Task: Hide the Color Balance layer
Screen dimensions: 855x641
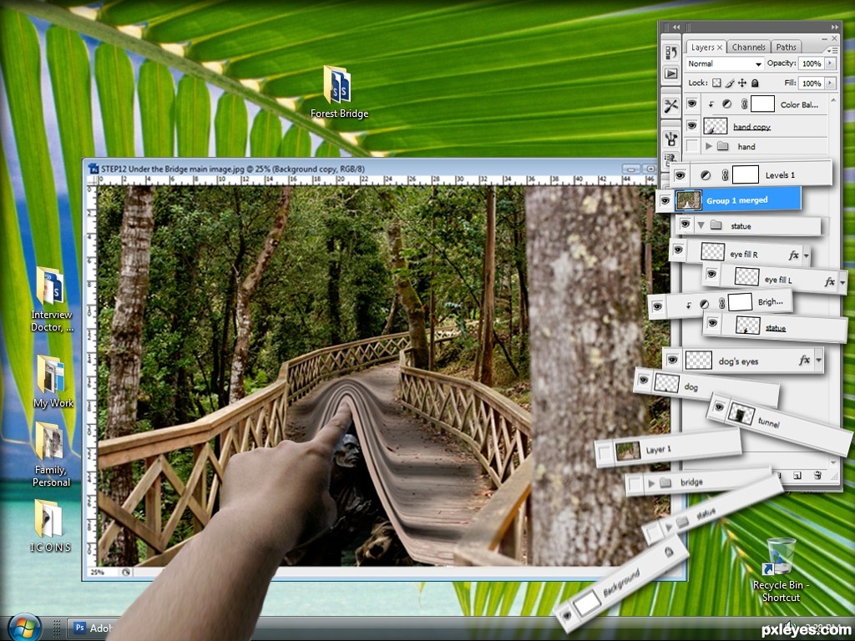Action: [692, 103]
